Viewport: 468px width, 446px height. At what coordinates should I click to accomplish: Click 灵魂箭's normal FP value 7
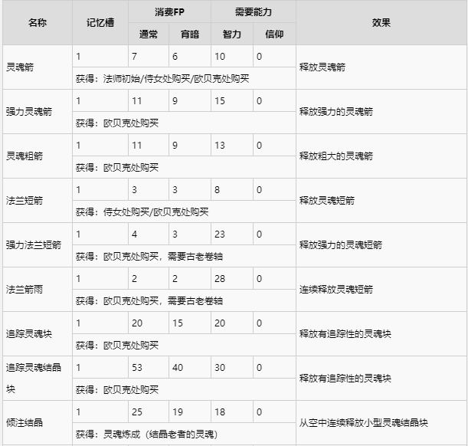pyautogui.click(x=134, y=57)
